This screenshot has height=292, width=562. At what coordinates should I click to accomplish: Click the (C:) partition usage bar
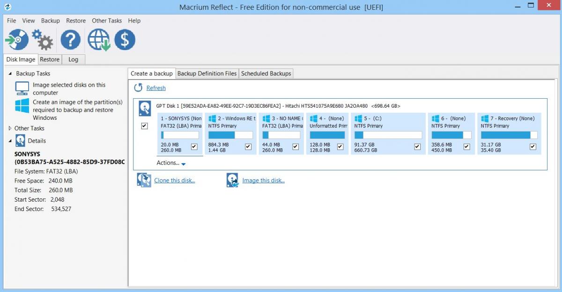[388, 135]
